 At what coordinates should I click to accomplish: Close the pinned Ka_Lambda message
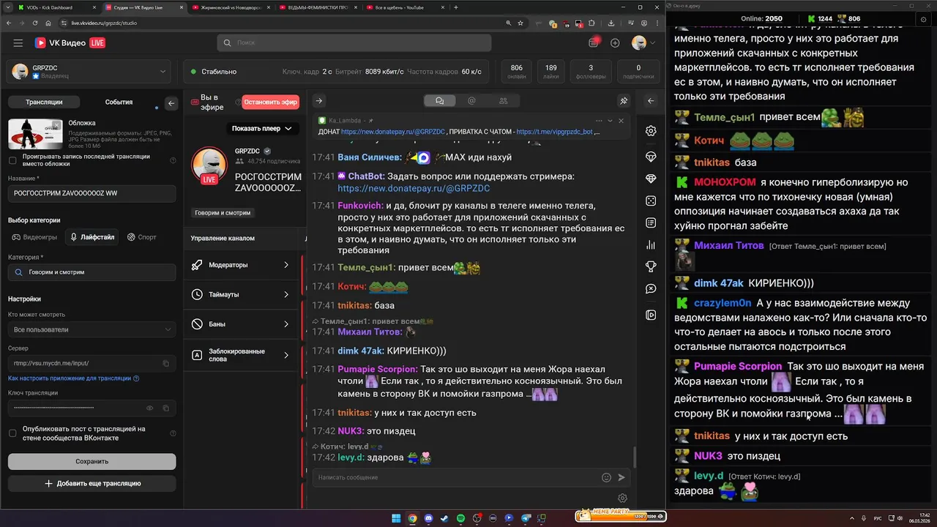click(621, 121)
